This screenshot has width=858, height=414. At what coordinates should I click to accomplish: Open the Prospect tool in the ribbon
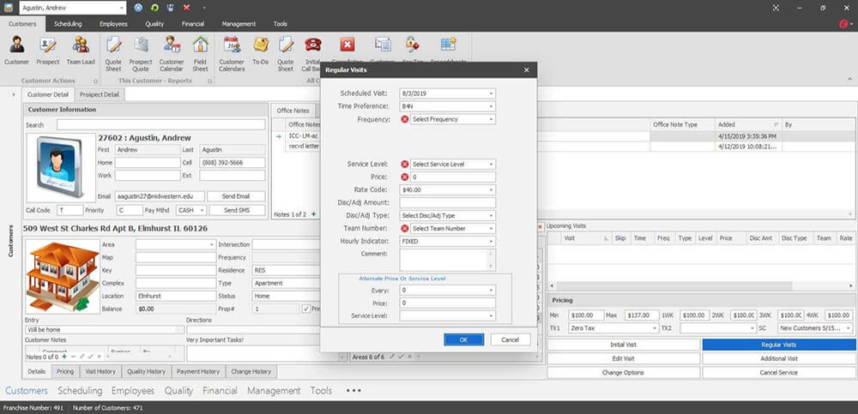[48, 48]
